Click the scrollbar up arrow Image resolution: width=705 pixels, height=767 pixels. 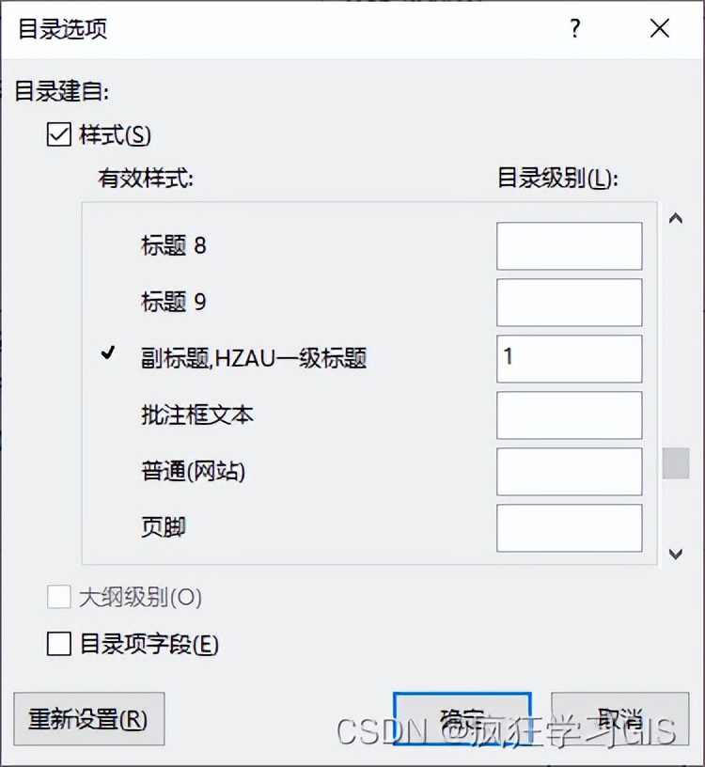pos(675,217)
